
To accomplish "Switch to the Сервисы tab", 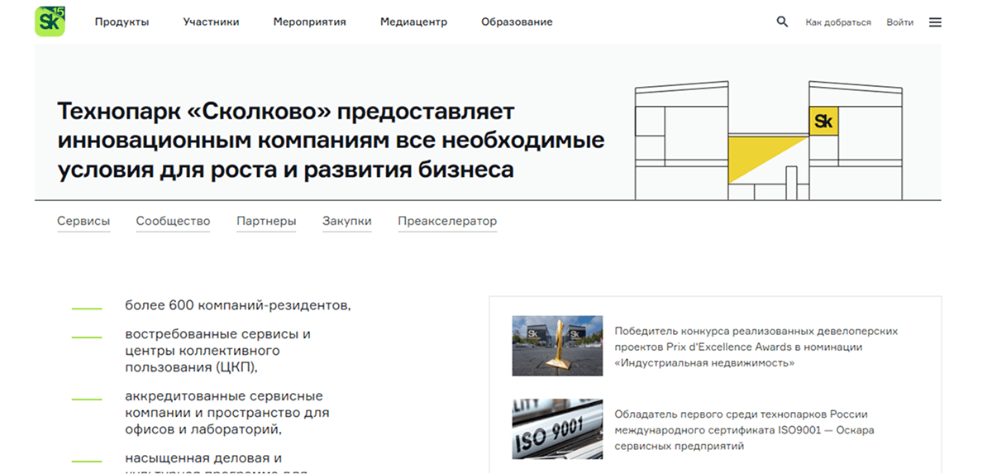I will 83,222.
